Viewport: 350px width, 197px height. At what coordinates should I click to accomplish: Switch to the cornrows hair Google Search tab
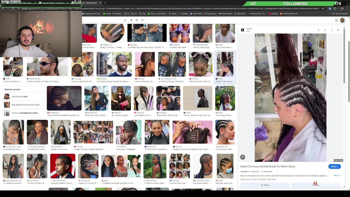86,3
